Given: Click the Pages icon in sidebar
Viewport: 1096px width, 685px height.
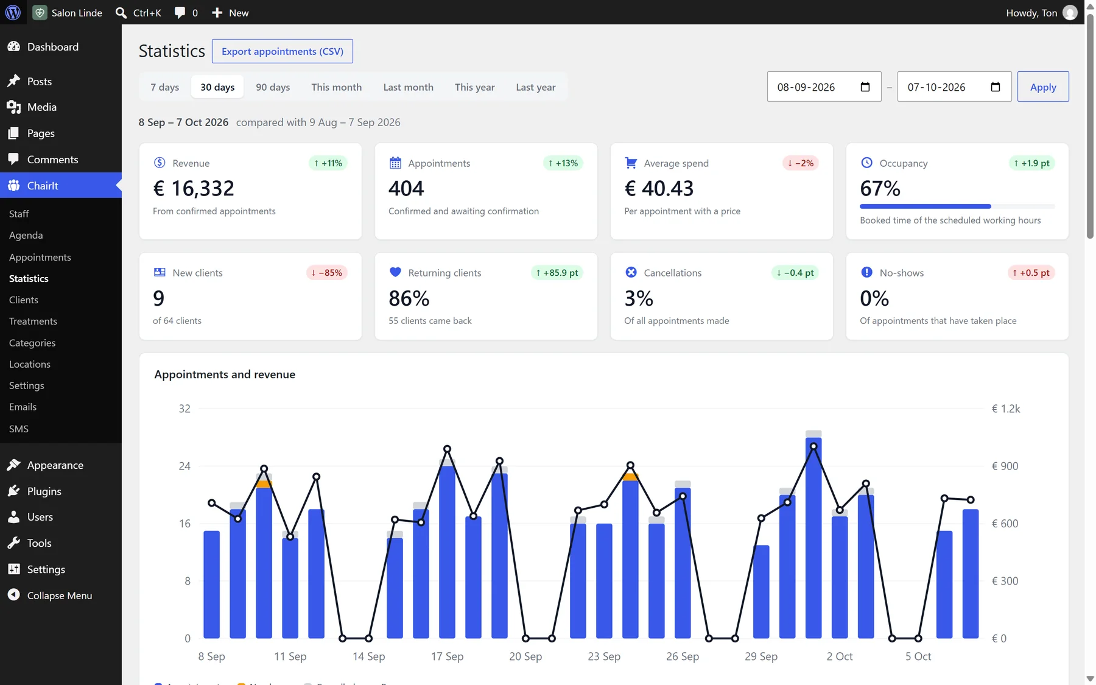Looking at the screenshot, I should coord(13,133).
